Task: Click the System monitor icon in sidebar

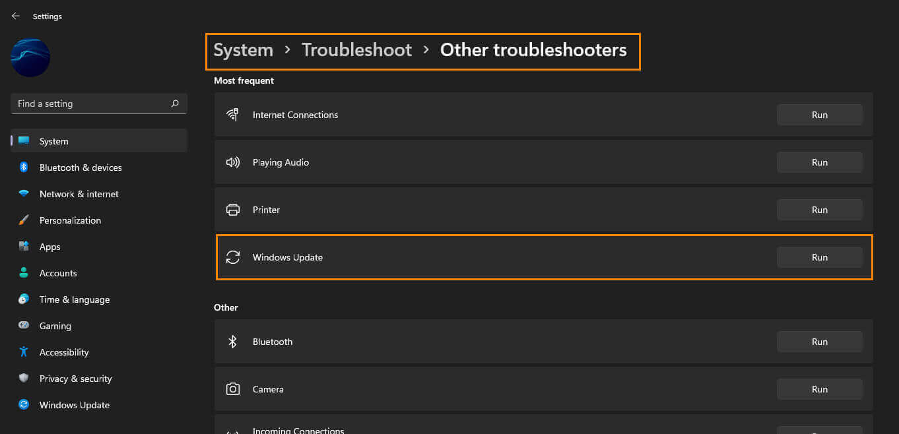Action: 24,141
